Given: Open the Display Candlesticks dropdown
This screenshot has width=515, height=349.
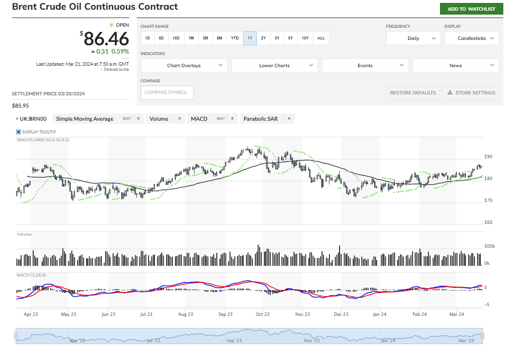Looking at the screenshot, I should click(x=472, y=38).
